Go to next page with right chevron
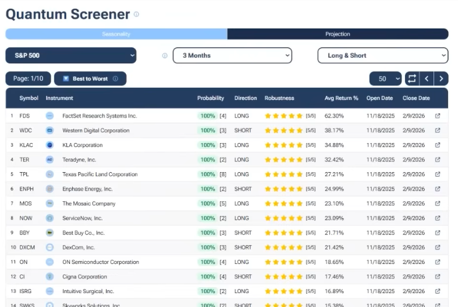This screenshot has height=307, width=458. [442, 78]
